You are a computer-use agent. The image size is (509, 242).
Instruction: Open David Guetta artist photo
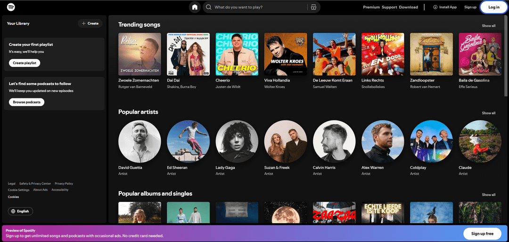pyautogui.click(x=140, y=141)
